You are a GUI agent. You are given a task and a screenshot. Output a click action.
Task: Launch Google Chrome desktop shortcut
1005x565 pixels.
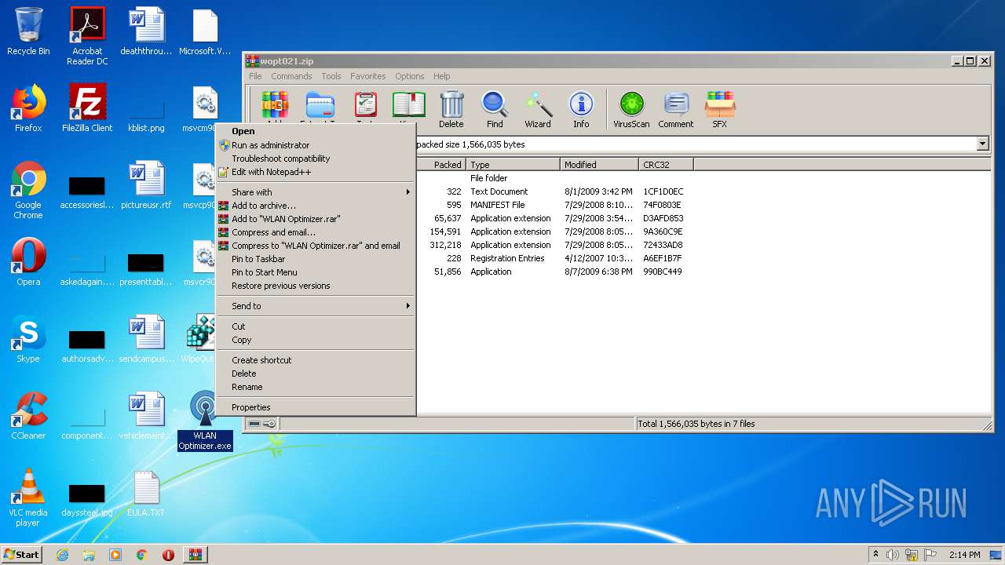click(28, 190)
